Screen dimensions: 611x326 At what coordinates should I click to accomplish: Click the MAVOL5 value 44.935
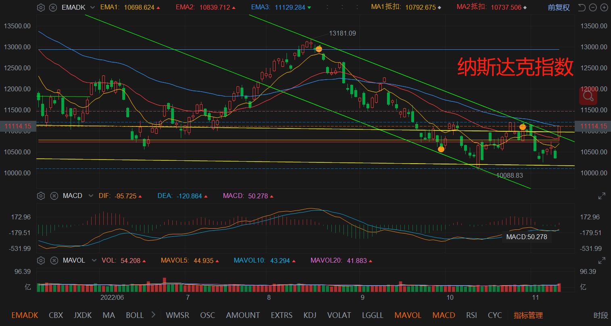pos(203,261)
